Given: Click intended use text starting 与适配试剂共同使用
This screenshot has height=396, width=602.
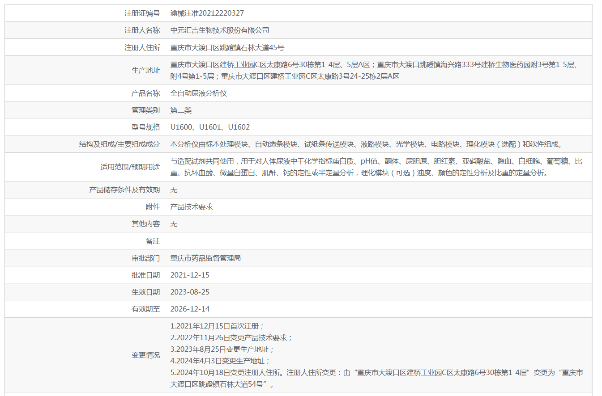Looking at the screenshot, I should point(376,167).
